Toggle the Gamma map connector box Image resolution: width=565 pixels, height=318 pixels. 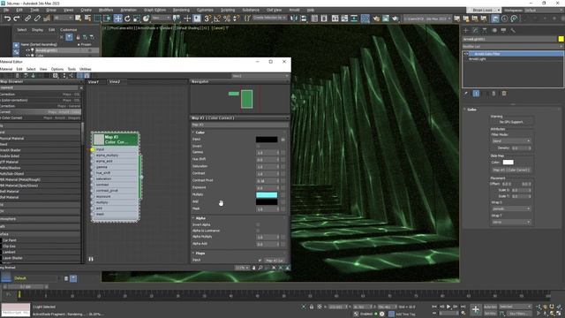[x=282, y=153]
